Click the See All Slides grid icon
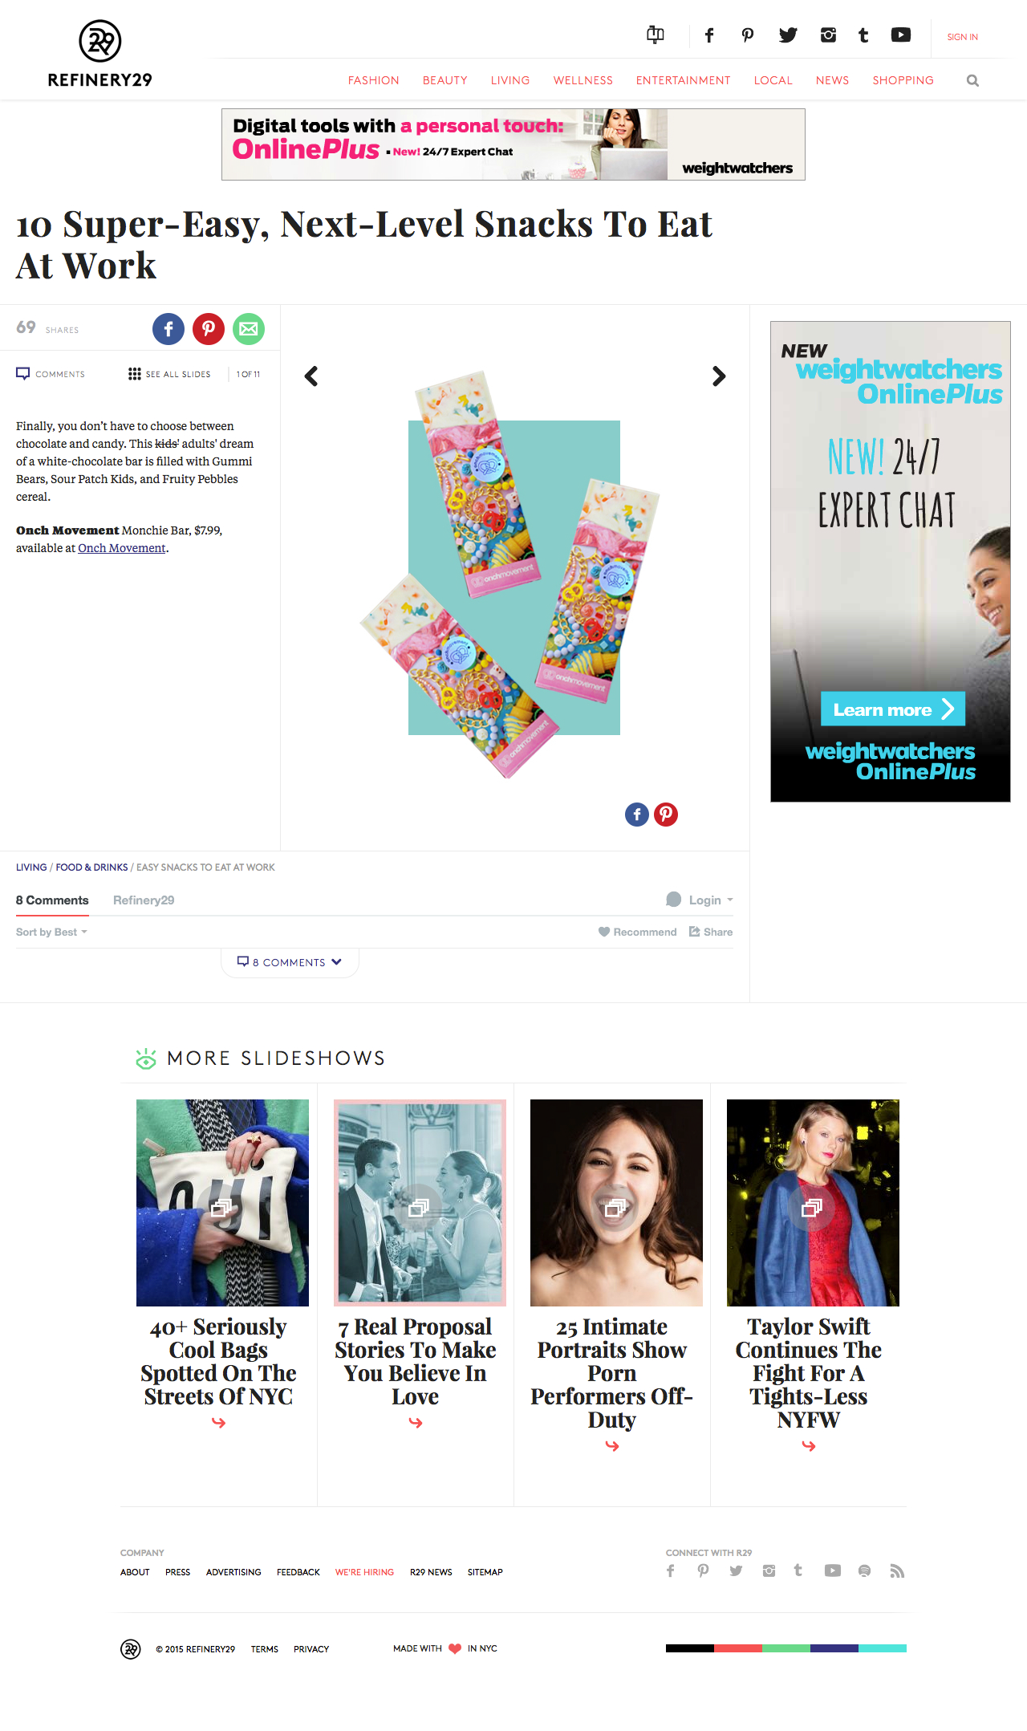Screen dimensions: 1027x1731 (x=134, y=374)
